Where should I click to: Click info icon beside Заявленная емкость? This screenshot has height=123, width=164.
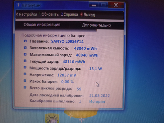click(25, 48)
